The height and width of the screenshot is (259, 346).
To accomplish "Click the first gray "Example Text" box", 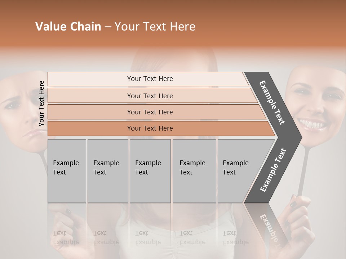I will (67, 171).
